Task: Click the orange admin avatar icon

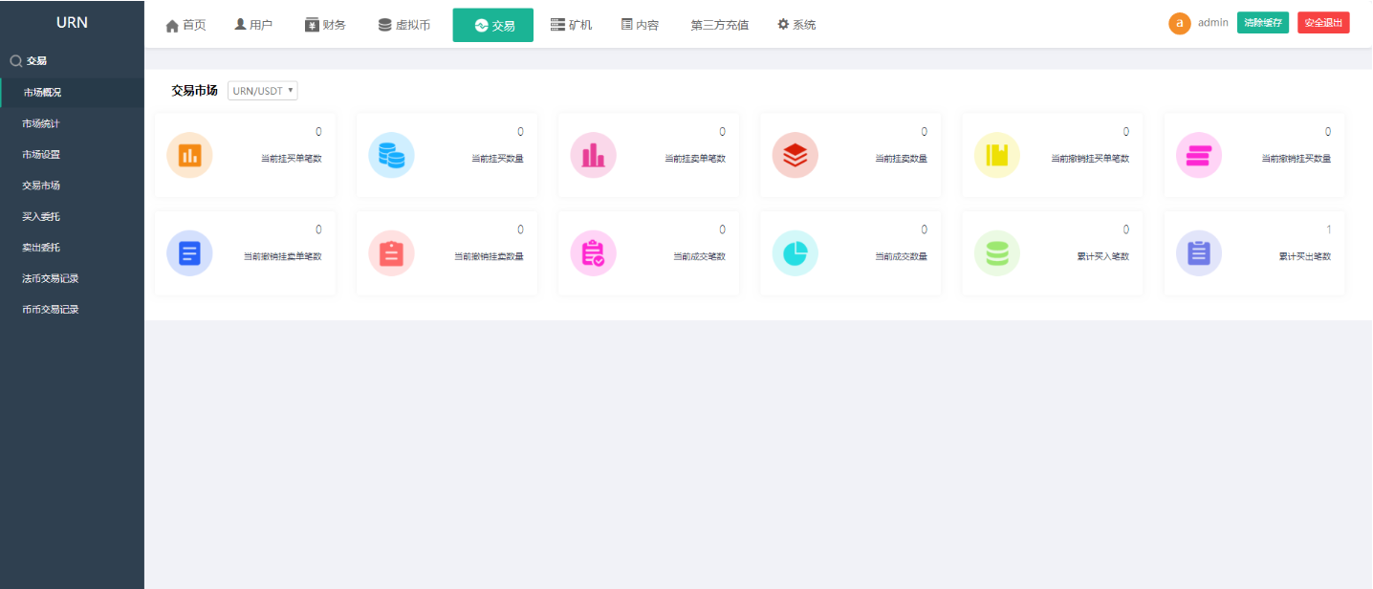Action: (1179, 24)
